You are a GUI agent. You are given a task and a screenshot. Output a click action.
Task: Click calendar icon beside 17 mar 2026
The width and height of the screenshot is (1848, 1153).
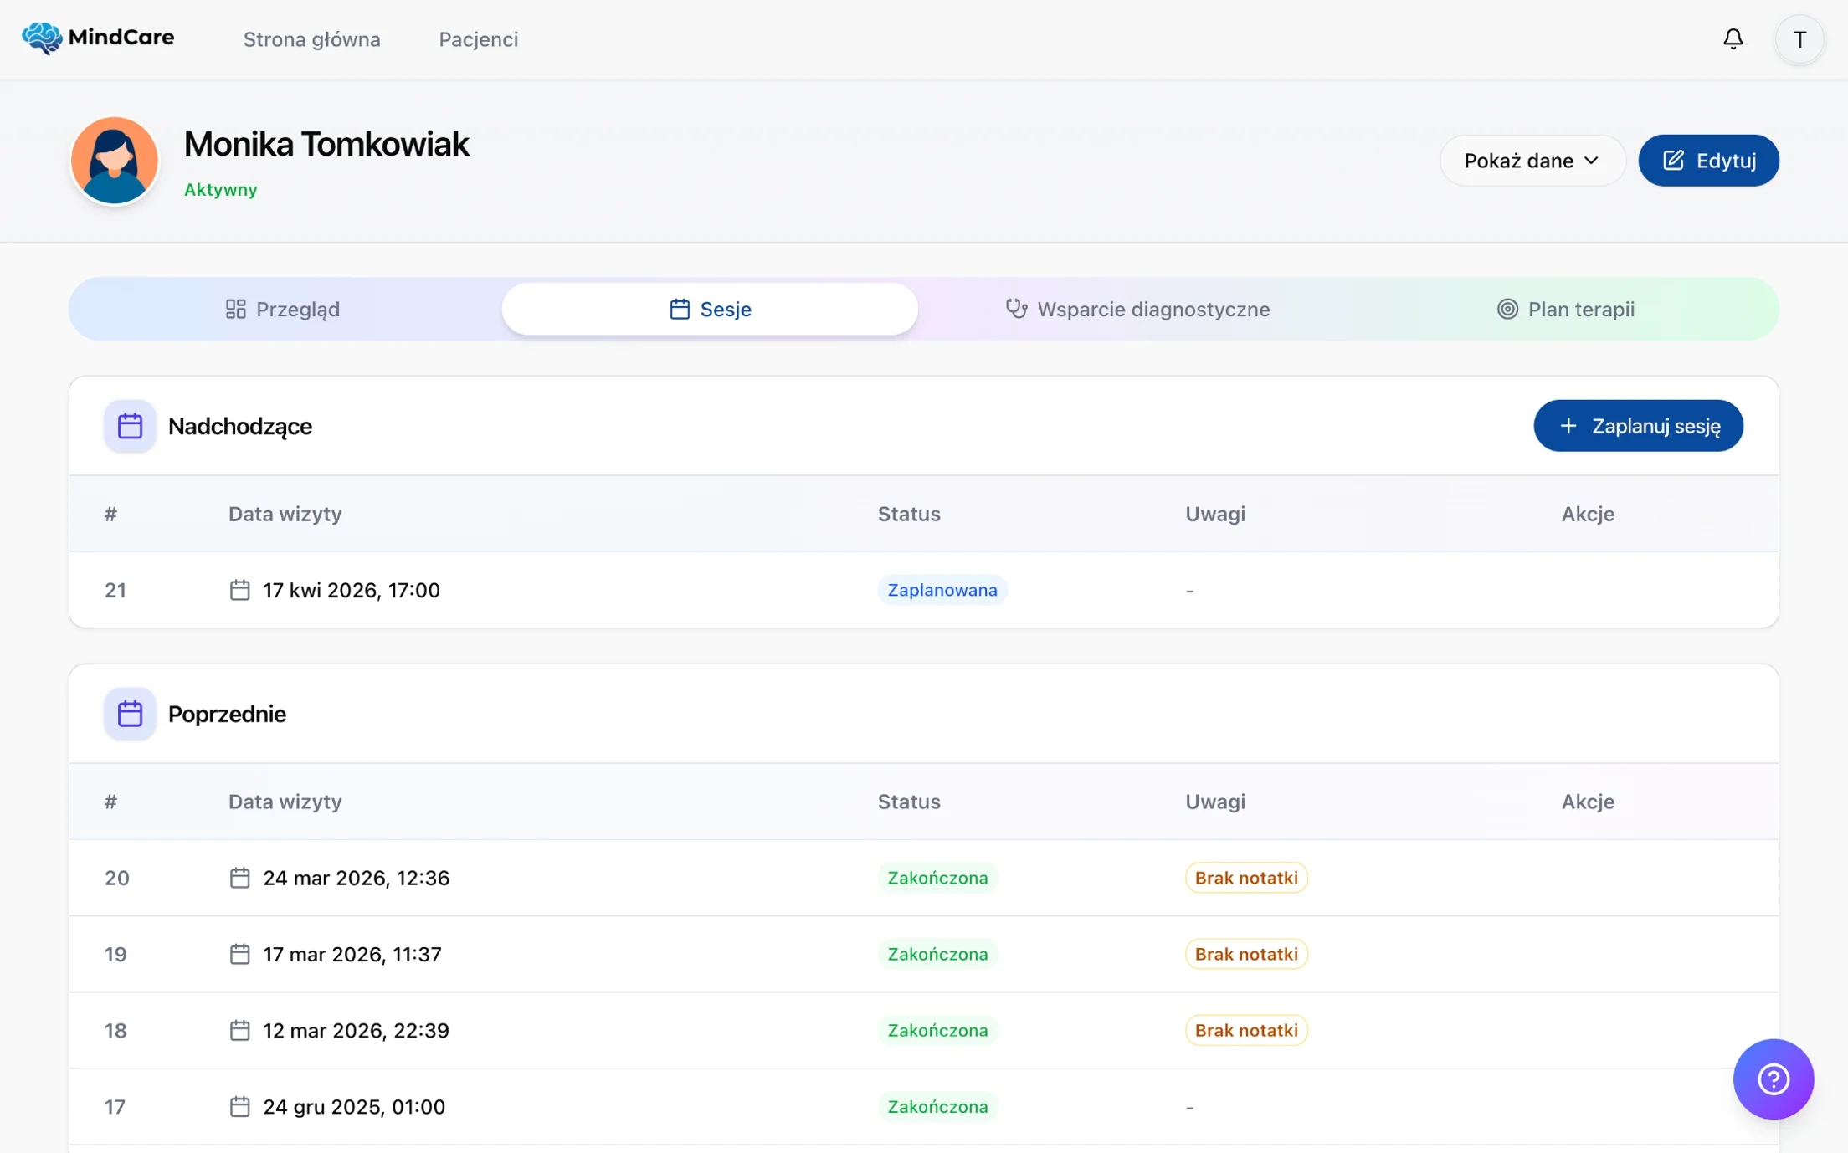(x=239, y=954)
